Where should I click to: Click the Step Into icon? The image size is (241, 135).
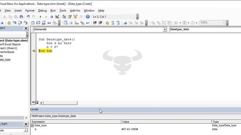click(x=14, y=23)
